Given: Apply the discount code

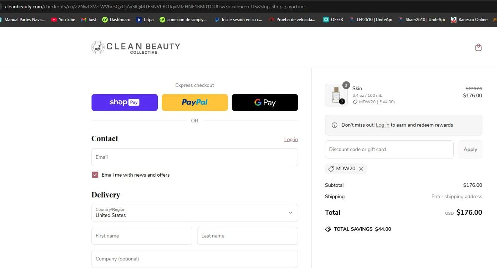Looking at the screenshot, I should [x=470, y=149].
